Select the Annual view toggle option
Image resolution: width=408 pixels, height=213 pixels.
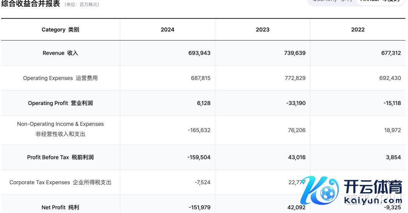pyautogui.click(x=380, y=1)
